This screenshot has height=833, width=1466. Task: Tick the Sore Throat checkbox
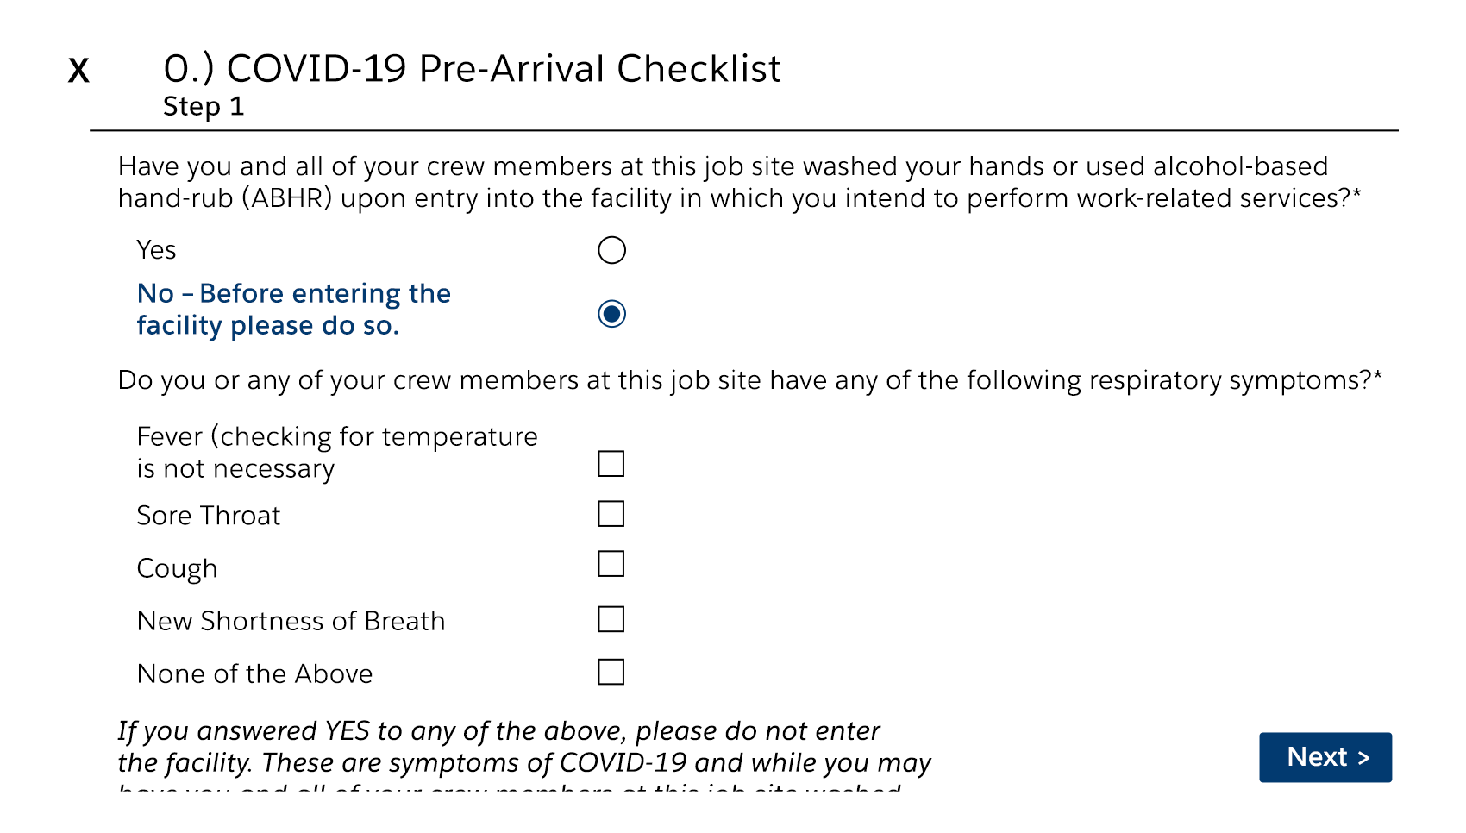(611, 514)
